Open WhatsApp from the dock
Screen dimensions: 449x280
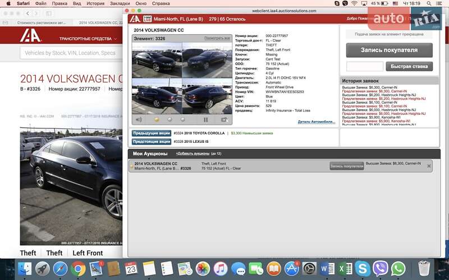398,269
